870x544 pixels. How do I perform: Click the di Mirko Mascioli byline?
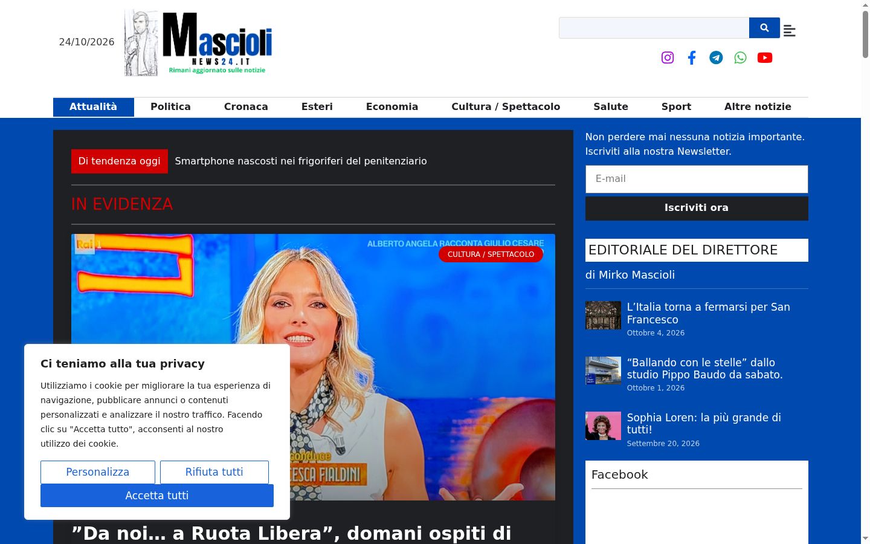(630, 275)
